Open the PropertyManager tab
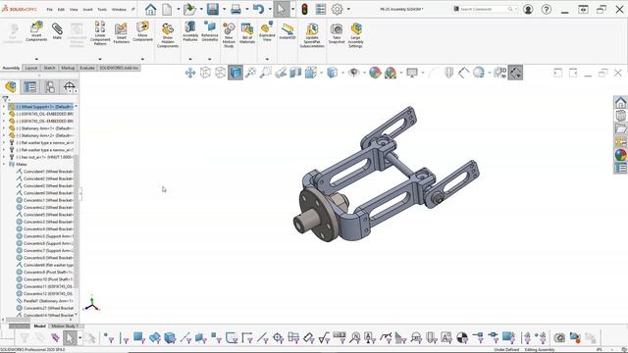628x353 pixels. point(30,87)
